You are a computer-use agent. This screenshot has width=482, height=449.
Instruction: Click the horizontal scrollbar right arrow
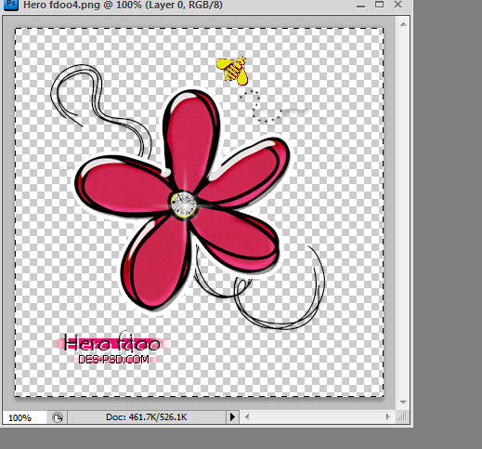point(388,417)
